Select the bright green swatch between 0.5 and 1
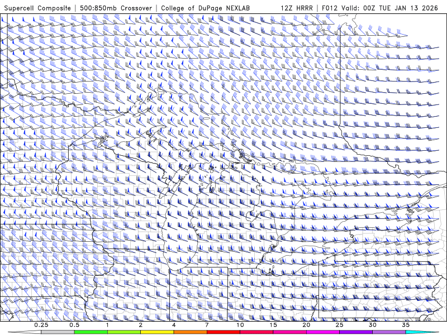Screen dimensions: 447x335 point(91,332)
